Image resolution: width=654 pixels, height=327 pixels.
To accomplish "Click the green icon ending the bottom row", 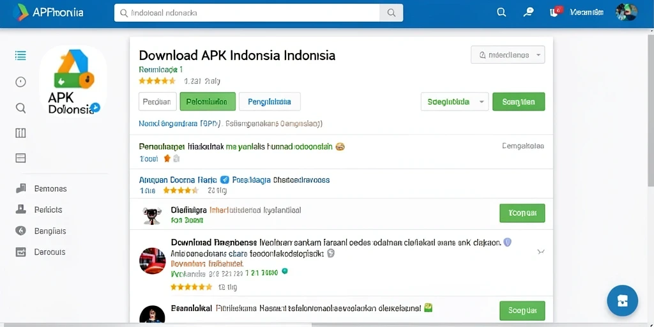I will 428,308.
